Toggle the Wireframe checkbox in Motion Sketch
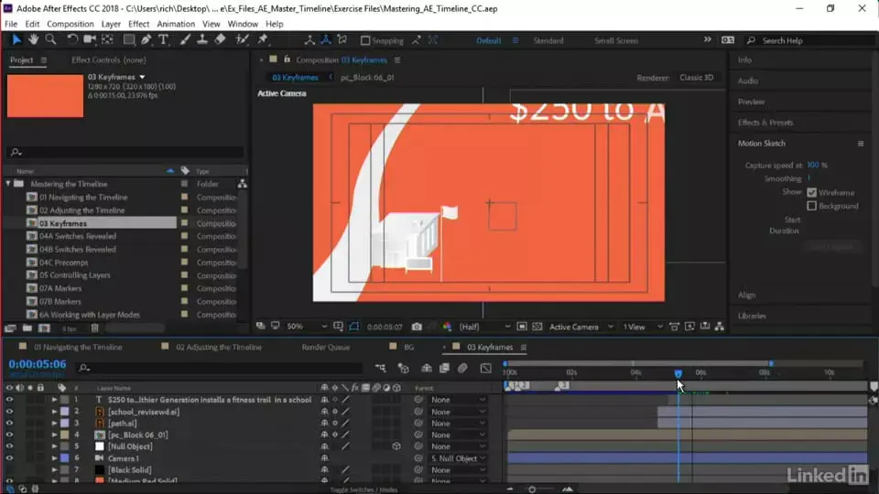Image resolution: width=879 pixels, height=494 pixels. point(812,193)
